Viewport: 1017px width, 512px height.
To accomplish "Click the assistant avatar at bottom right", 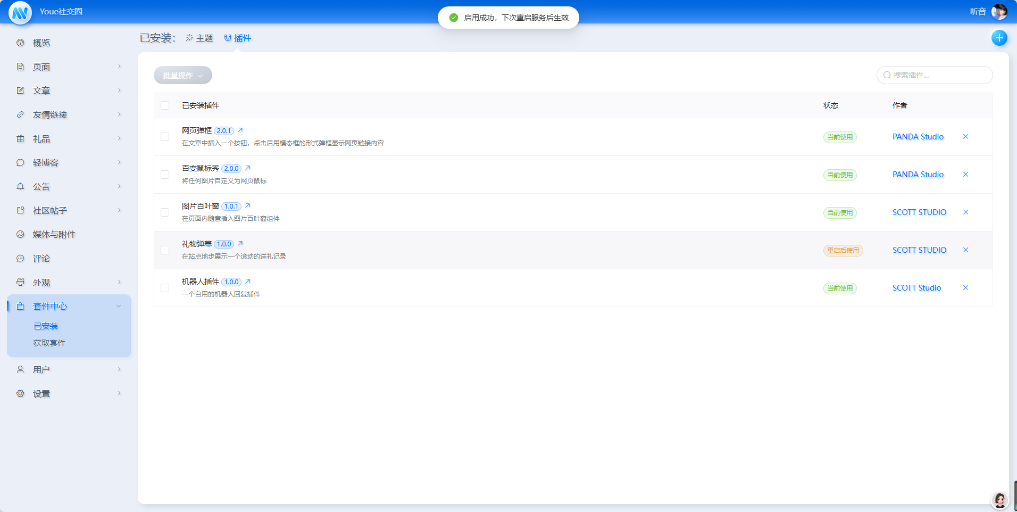I will [x=999, y=500].
